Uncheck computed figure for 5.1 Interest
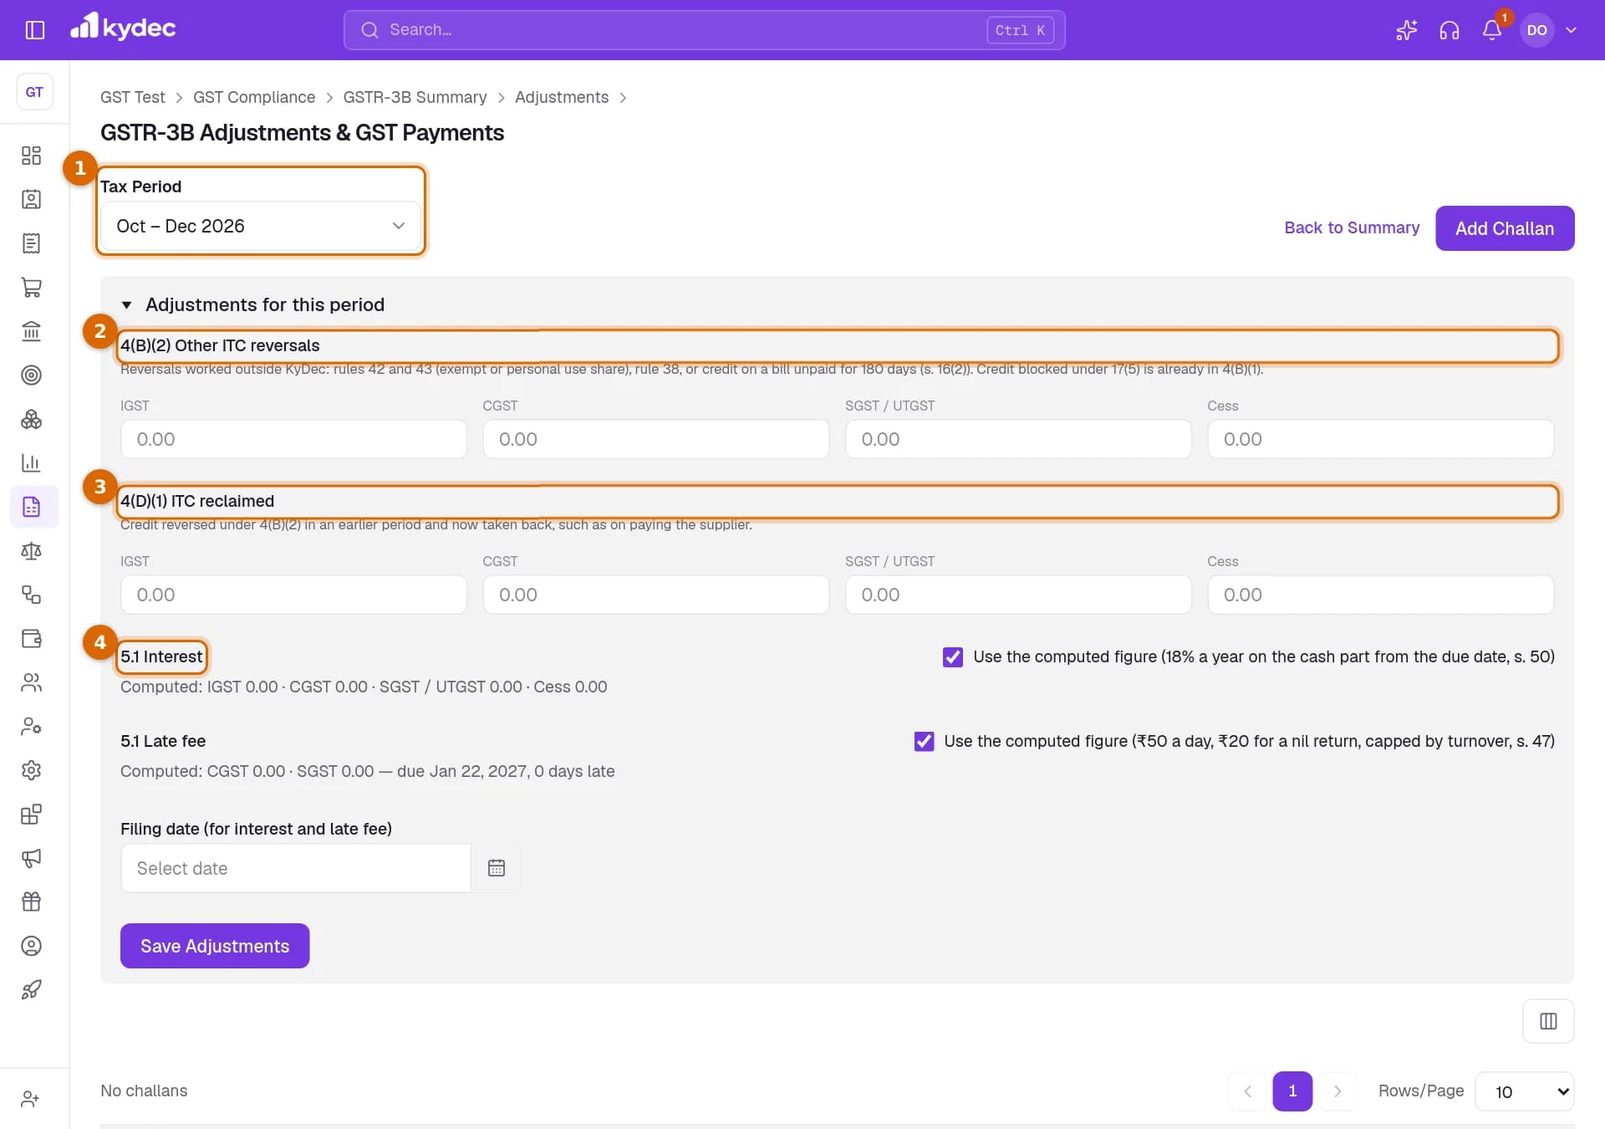 [953, 657]
